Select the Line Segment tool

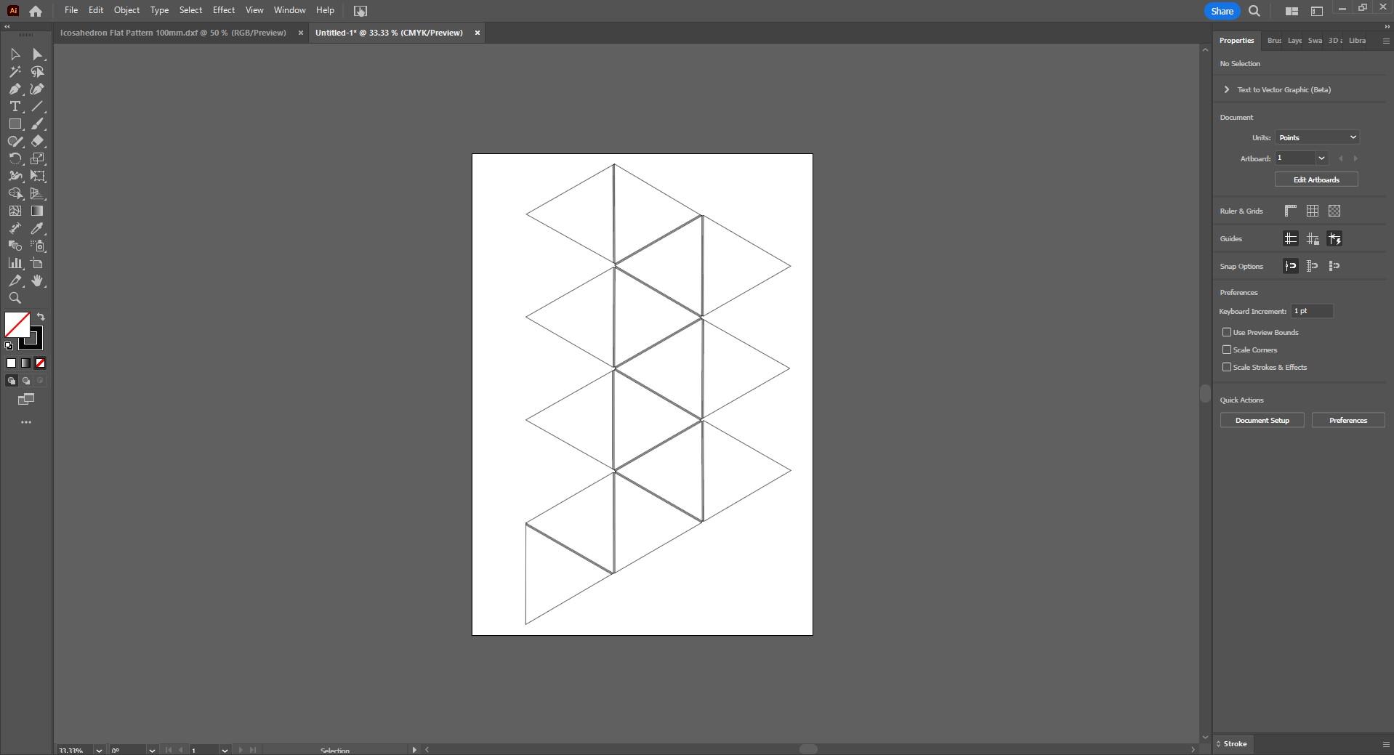coord(38,107)
